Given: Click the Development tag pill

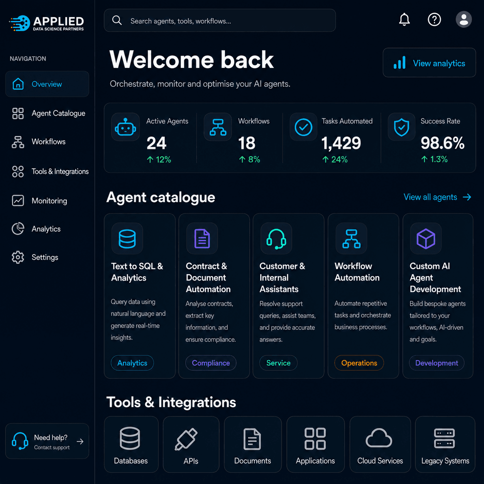Looking at the screenshot, I should click(437, 363).
